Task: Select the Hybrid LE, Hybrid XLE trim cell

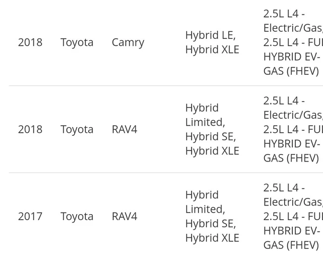Action: coord(212,42)
